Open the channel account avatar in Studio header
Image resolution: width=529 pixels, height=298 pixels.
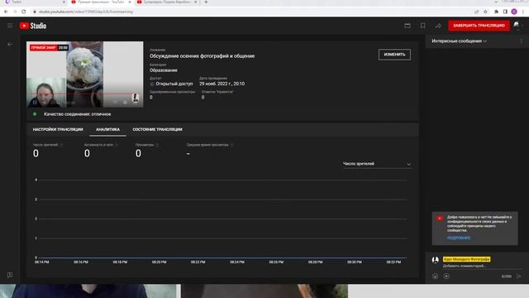point(517,26)
